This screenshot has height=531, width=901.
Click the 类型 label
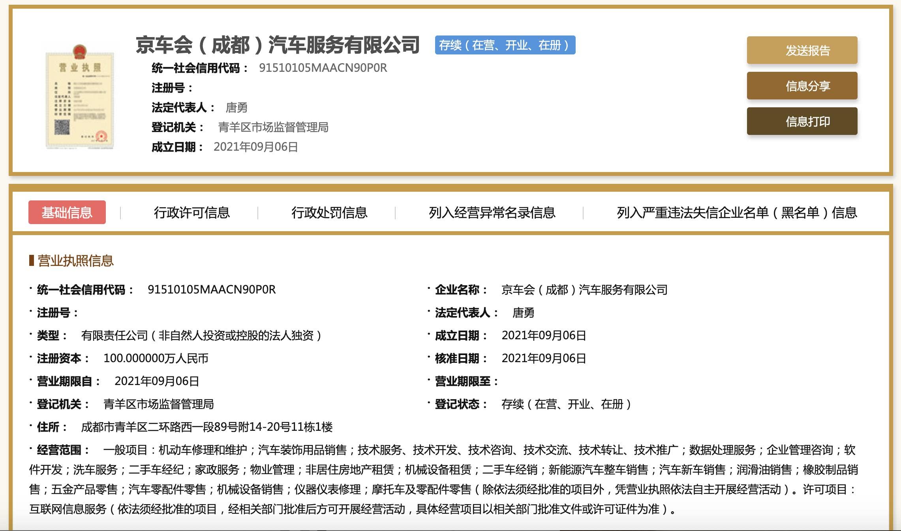53,335
